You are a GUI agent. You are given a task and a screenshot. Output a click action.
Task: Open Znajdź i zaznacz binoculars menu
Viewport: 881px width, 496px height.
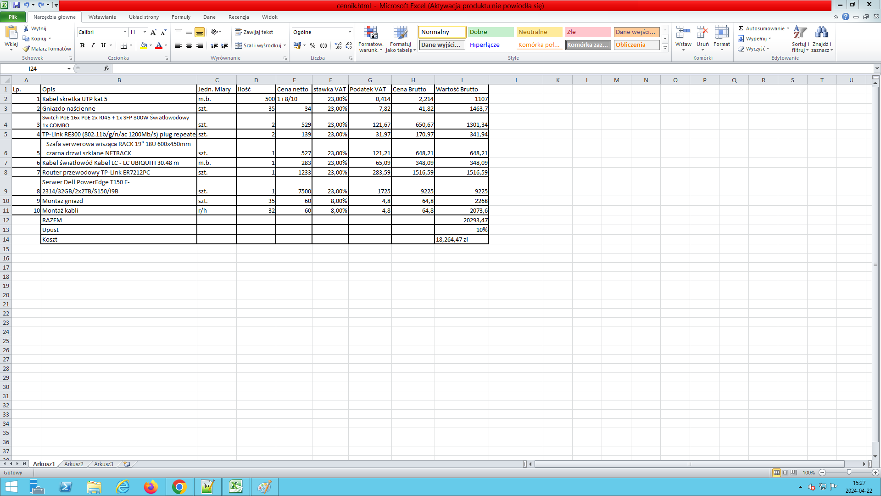click(821, 39)
